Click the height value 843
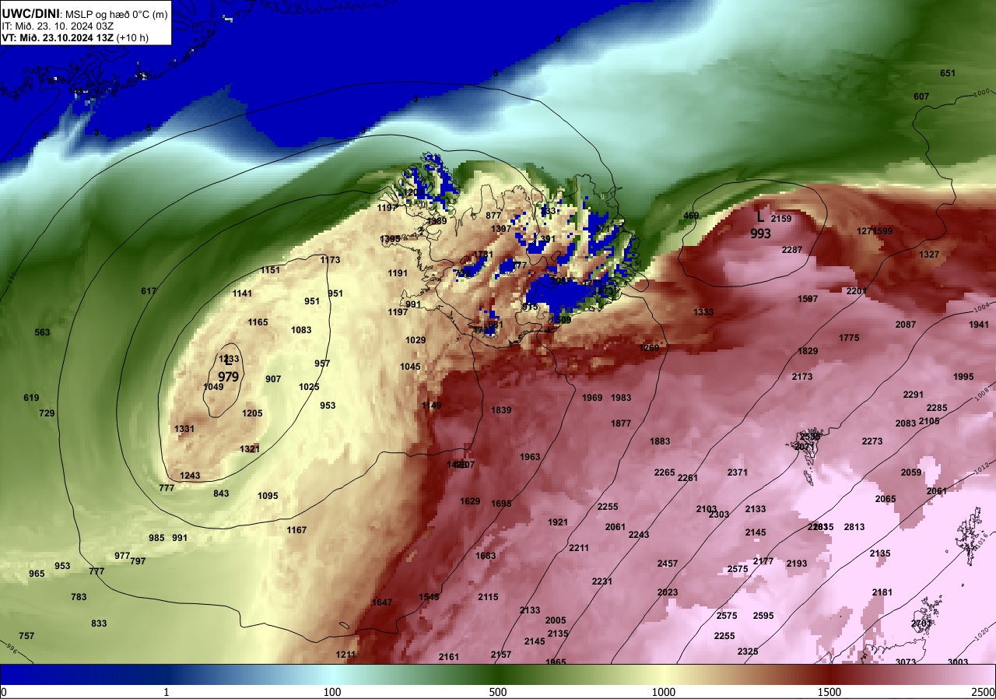Viewport: 996px width, 699px height. point(221,494)
